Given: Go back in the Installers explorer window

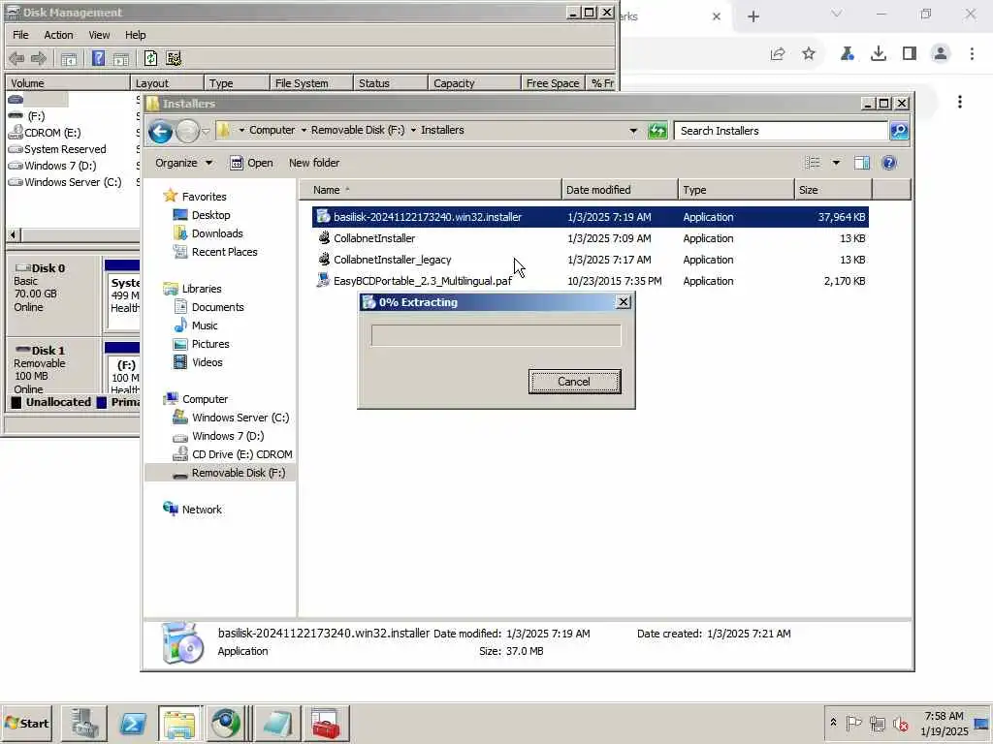Looking at the screenshot, I should [x=160, y=132].
